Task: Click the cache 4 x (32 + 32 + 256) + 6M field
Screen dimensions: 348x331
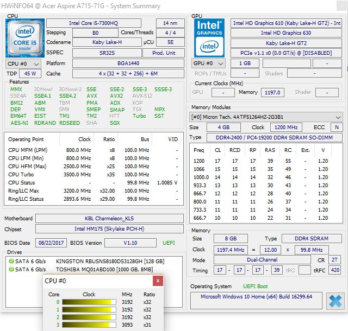Action: coord(128,74)
